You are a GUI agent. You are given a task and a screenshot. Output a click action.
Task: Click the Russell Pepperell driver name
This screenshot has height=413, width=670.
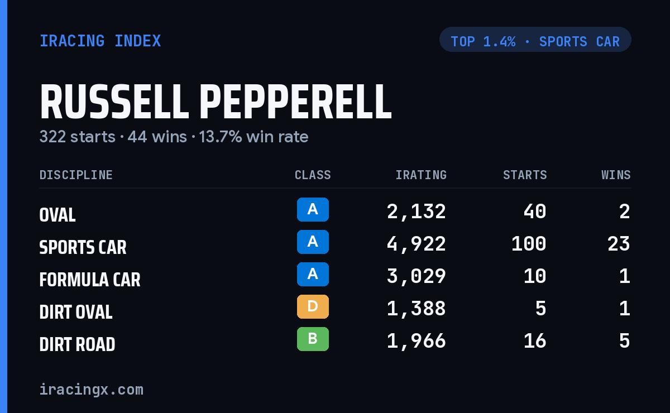tap(216, 102)
